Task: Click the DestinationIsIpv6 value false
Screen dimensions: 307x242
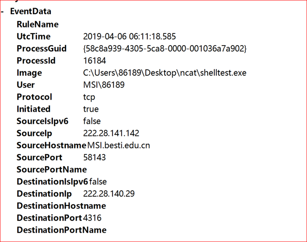Action: [98, 181]
